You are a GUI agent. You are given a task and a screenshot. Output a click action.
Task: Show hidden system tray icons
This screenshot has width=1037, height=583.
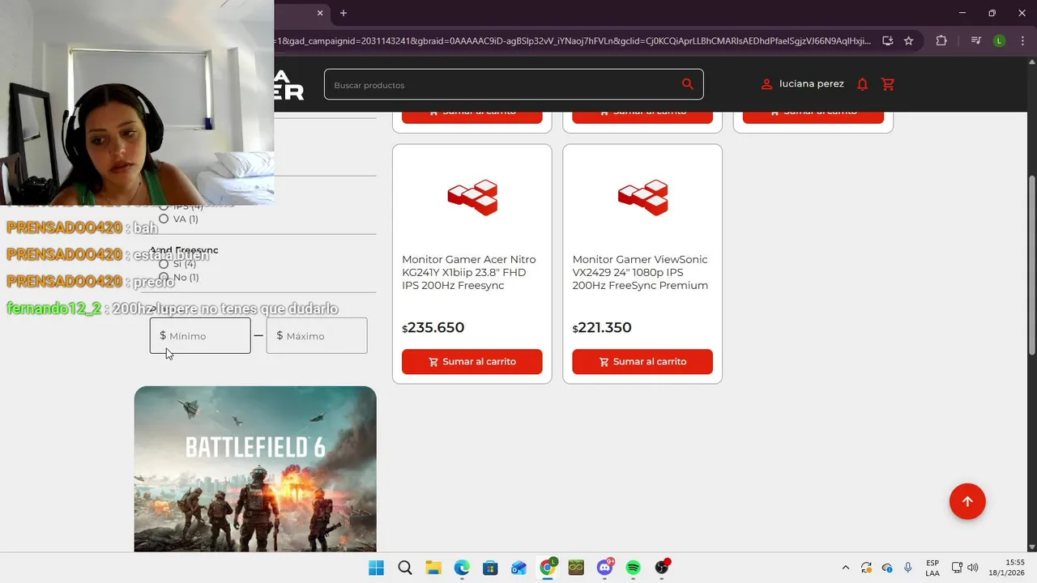click(x=846, y=568)
